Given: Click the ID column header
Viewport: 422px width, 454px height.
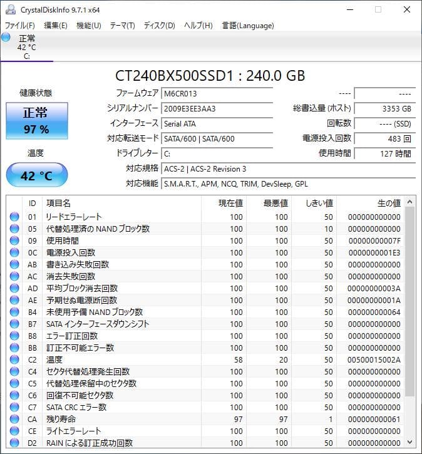Looking at the screenshot, I should [x=32, y=204].
